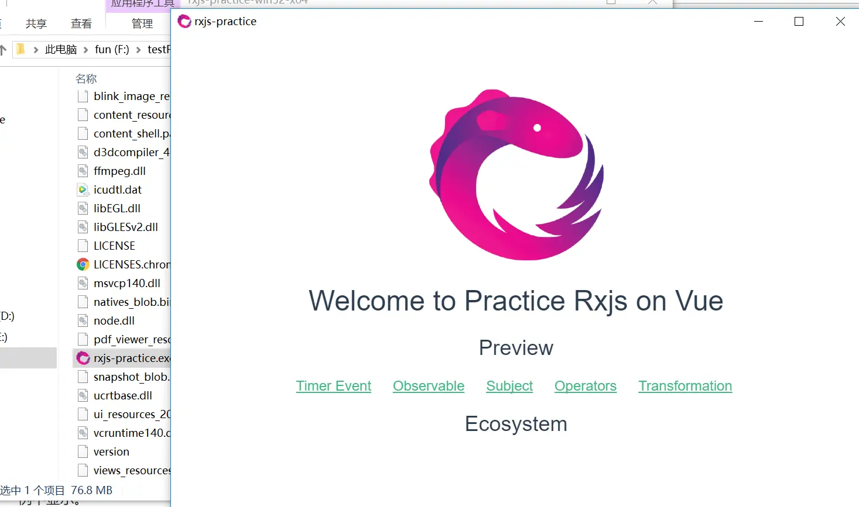
Task: Open the 管理 ribbon tab in Explorer
Action: coord(142,23)
